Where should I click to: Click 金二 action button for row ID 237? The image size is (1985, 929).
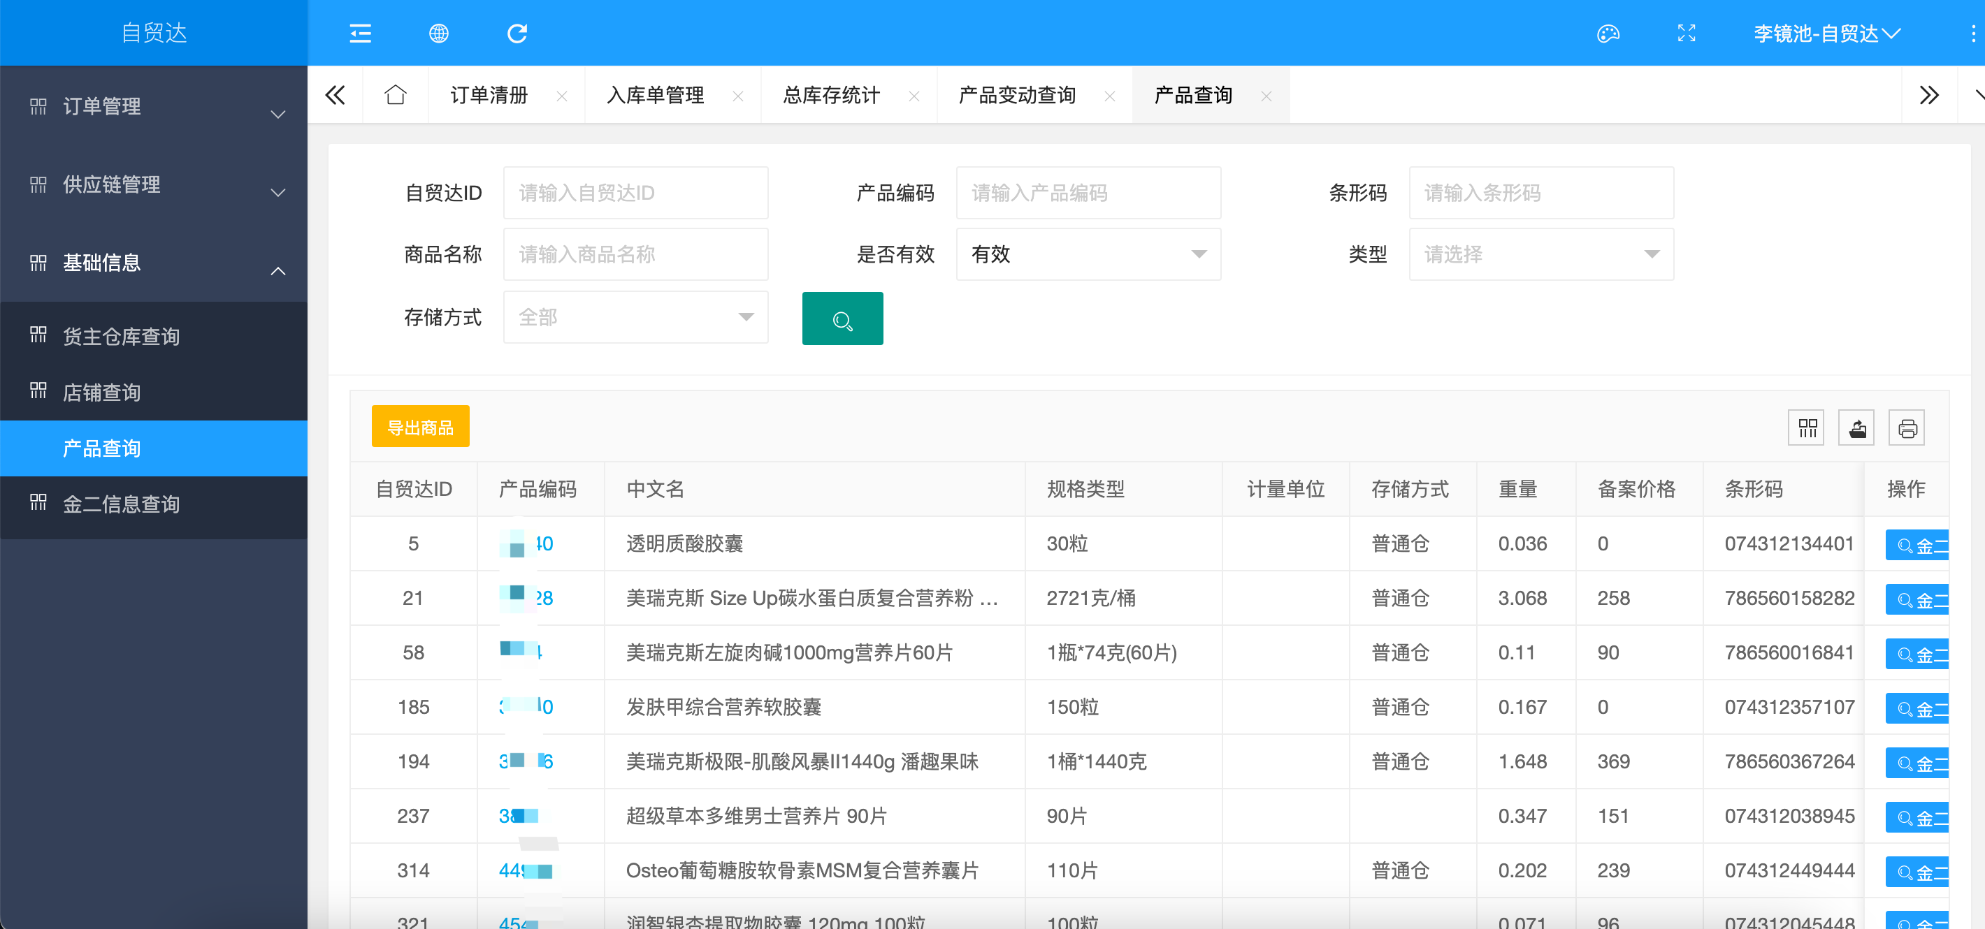pyautogui.click(x=1917, y=817)
